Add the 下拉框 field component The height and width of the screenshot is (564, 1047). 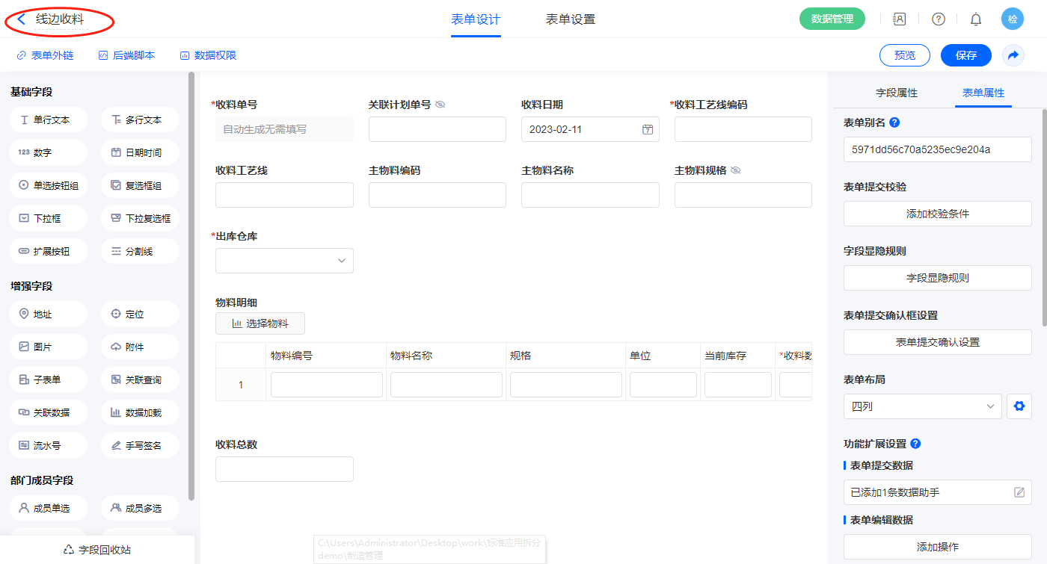49,218
